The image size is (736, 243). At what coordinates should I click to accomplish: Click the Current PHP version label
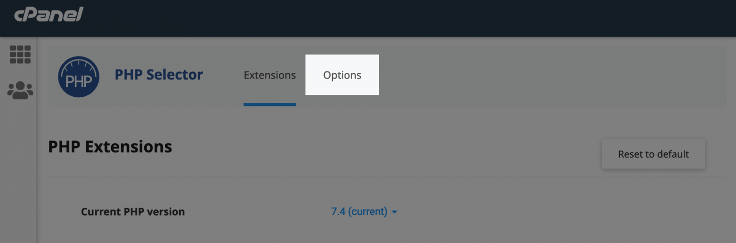point(133,212)
